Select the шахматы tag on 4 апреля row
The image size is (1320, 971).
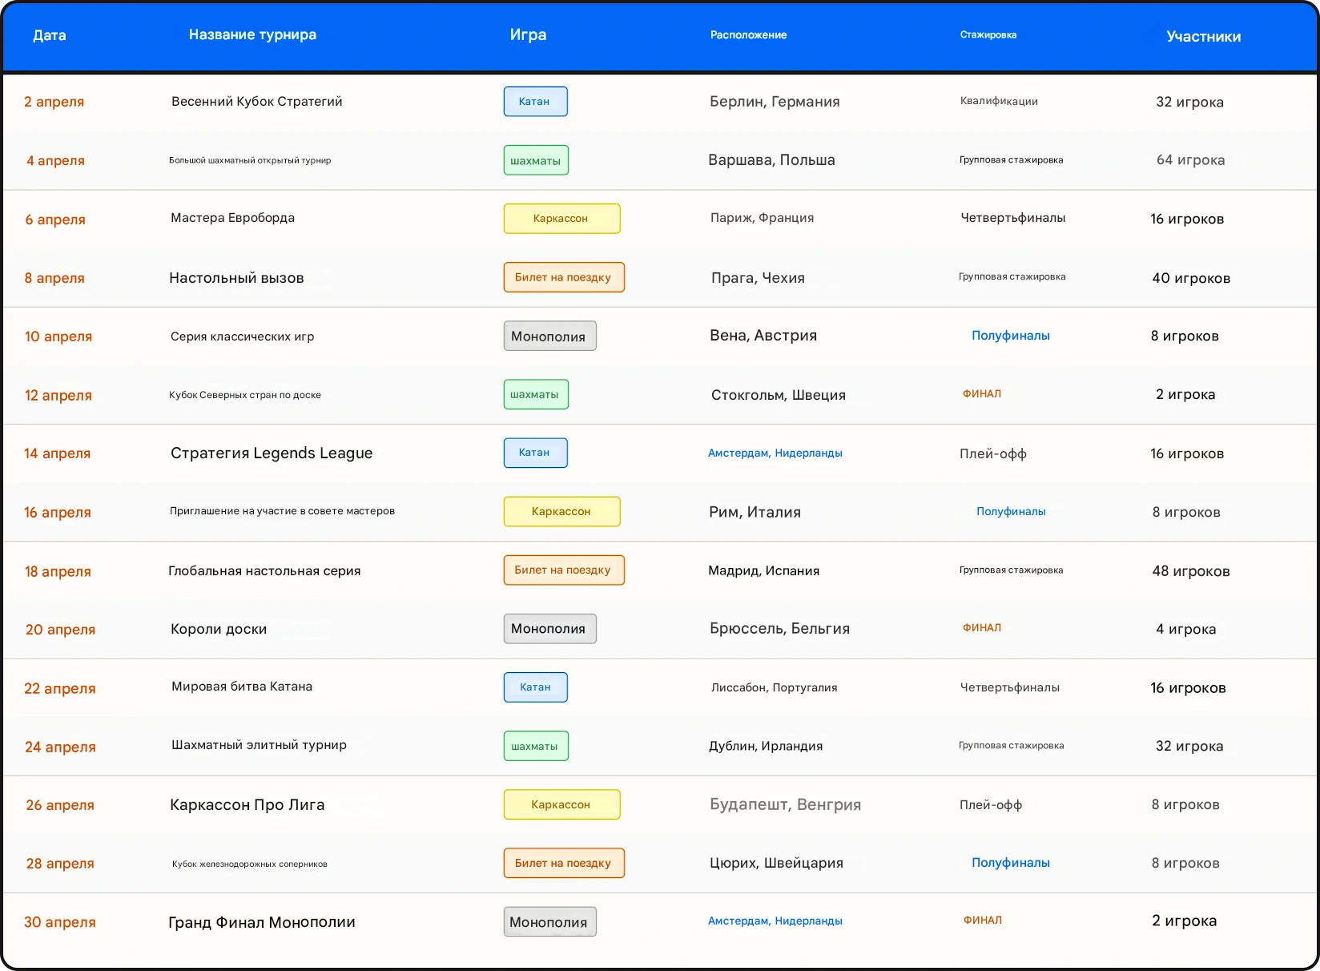coord(536,160)
